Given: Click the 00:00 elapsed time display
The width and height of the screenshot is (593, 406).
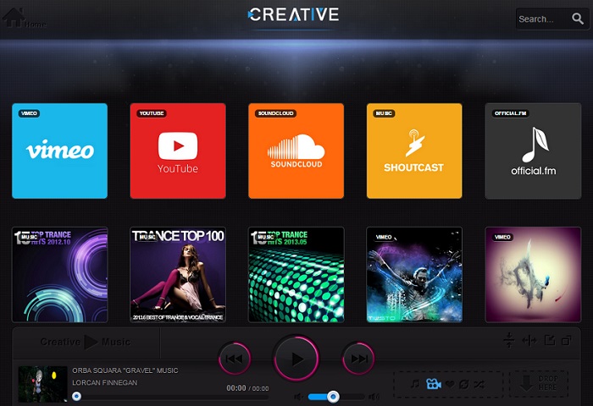Looking at the screenshot, I should click(236, 388).
